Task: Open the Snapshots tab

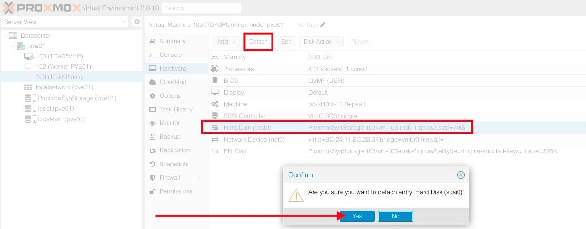Action: pos(176,164)
